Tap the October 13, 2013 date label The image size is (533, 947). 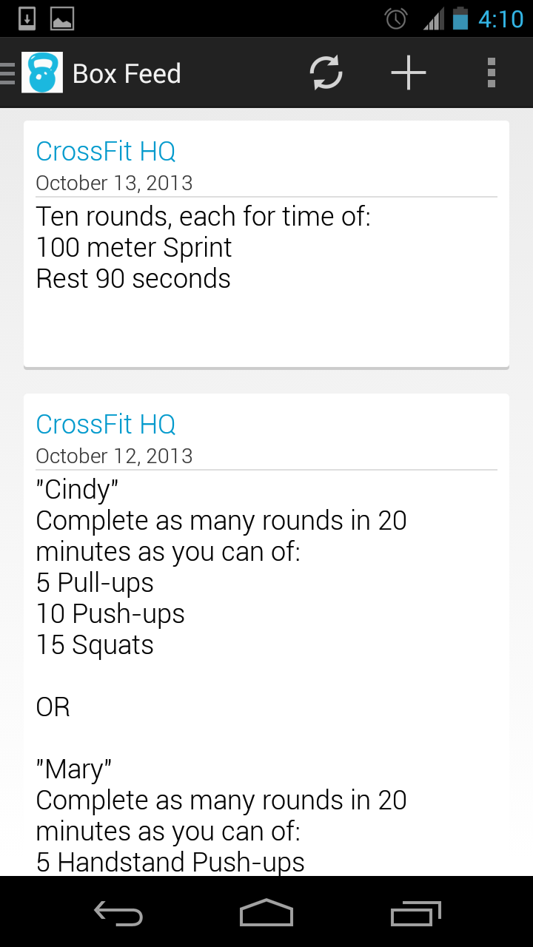(114, 182)
